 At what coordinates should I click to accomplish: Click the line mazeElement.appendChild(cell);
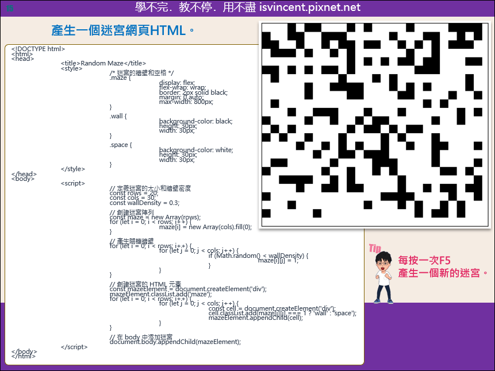(255, 318)
